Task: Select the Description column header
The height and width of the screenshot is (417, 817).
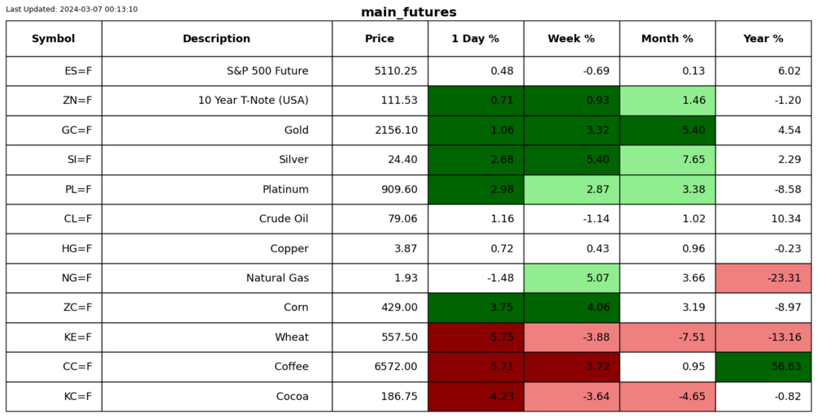Action: tap(216, 39)
